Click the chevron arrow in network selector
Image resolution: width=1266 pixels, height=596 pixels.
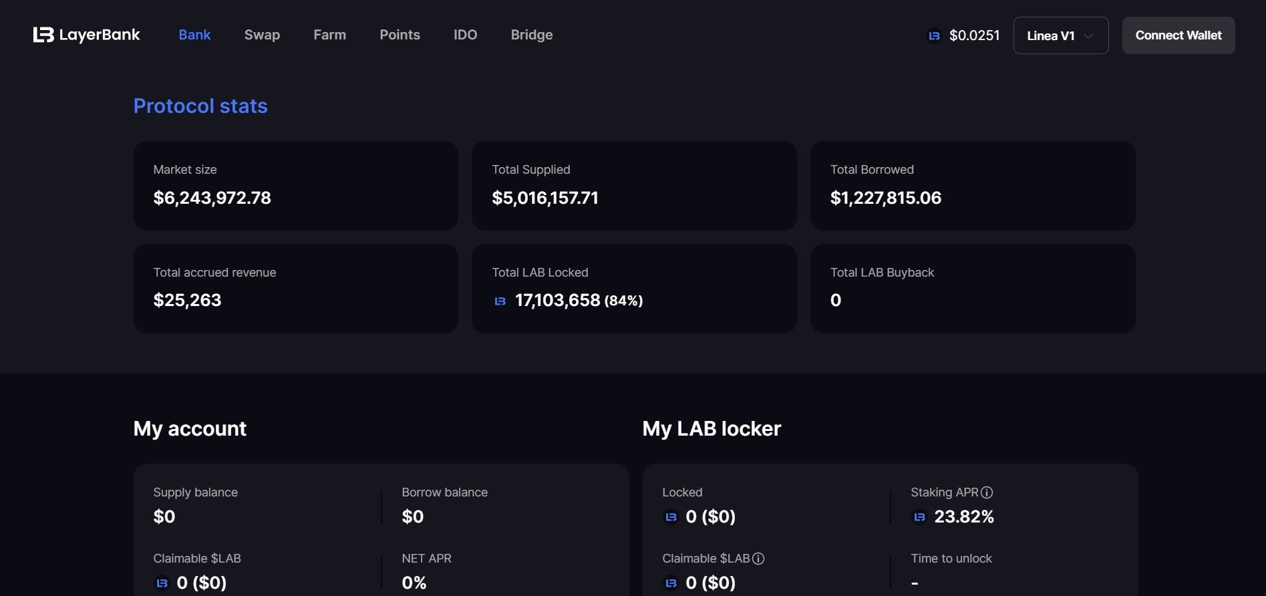pyautogui.click(x=1088, y=36)
